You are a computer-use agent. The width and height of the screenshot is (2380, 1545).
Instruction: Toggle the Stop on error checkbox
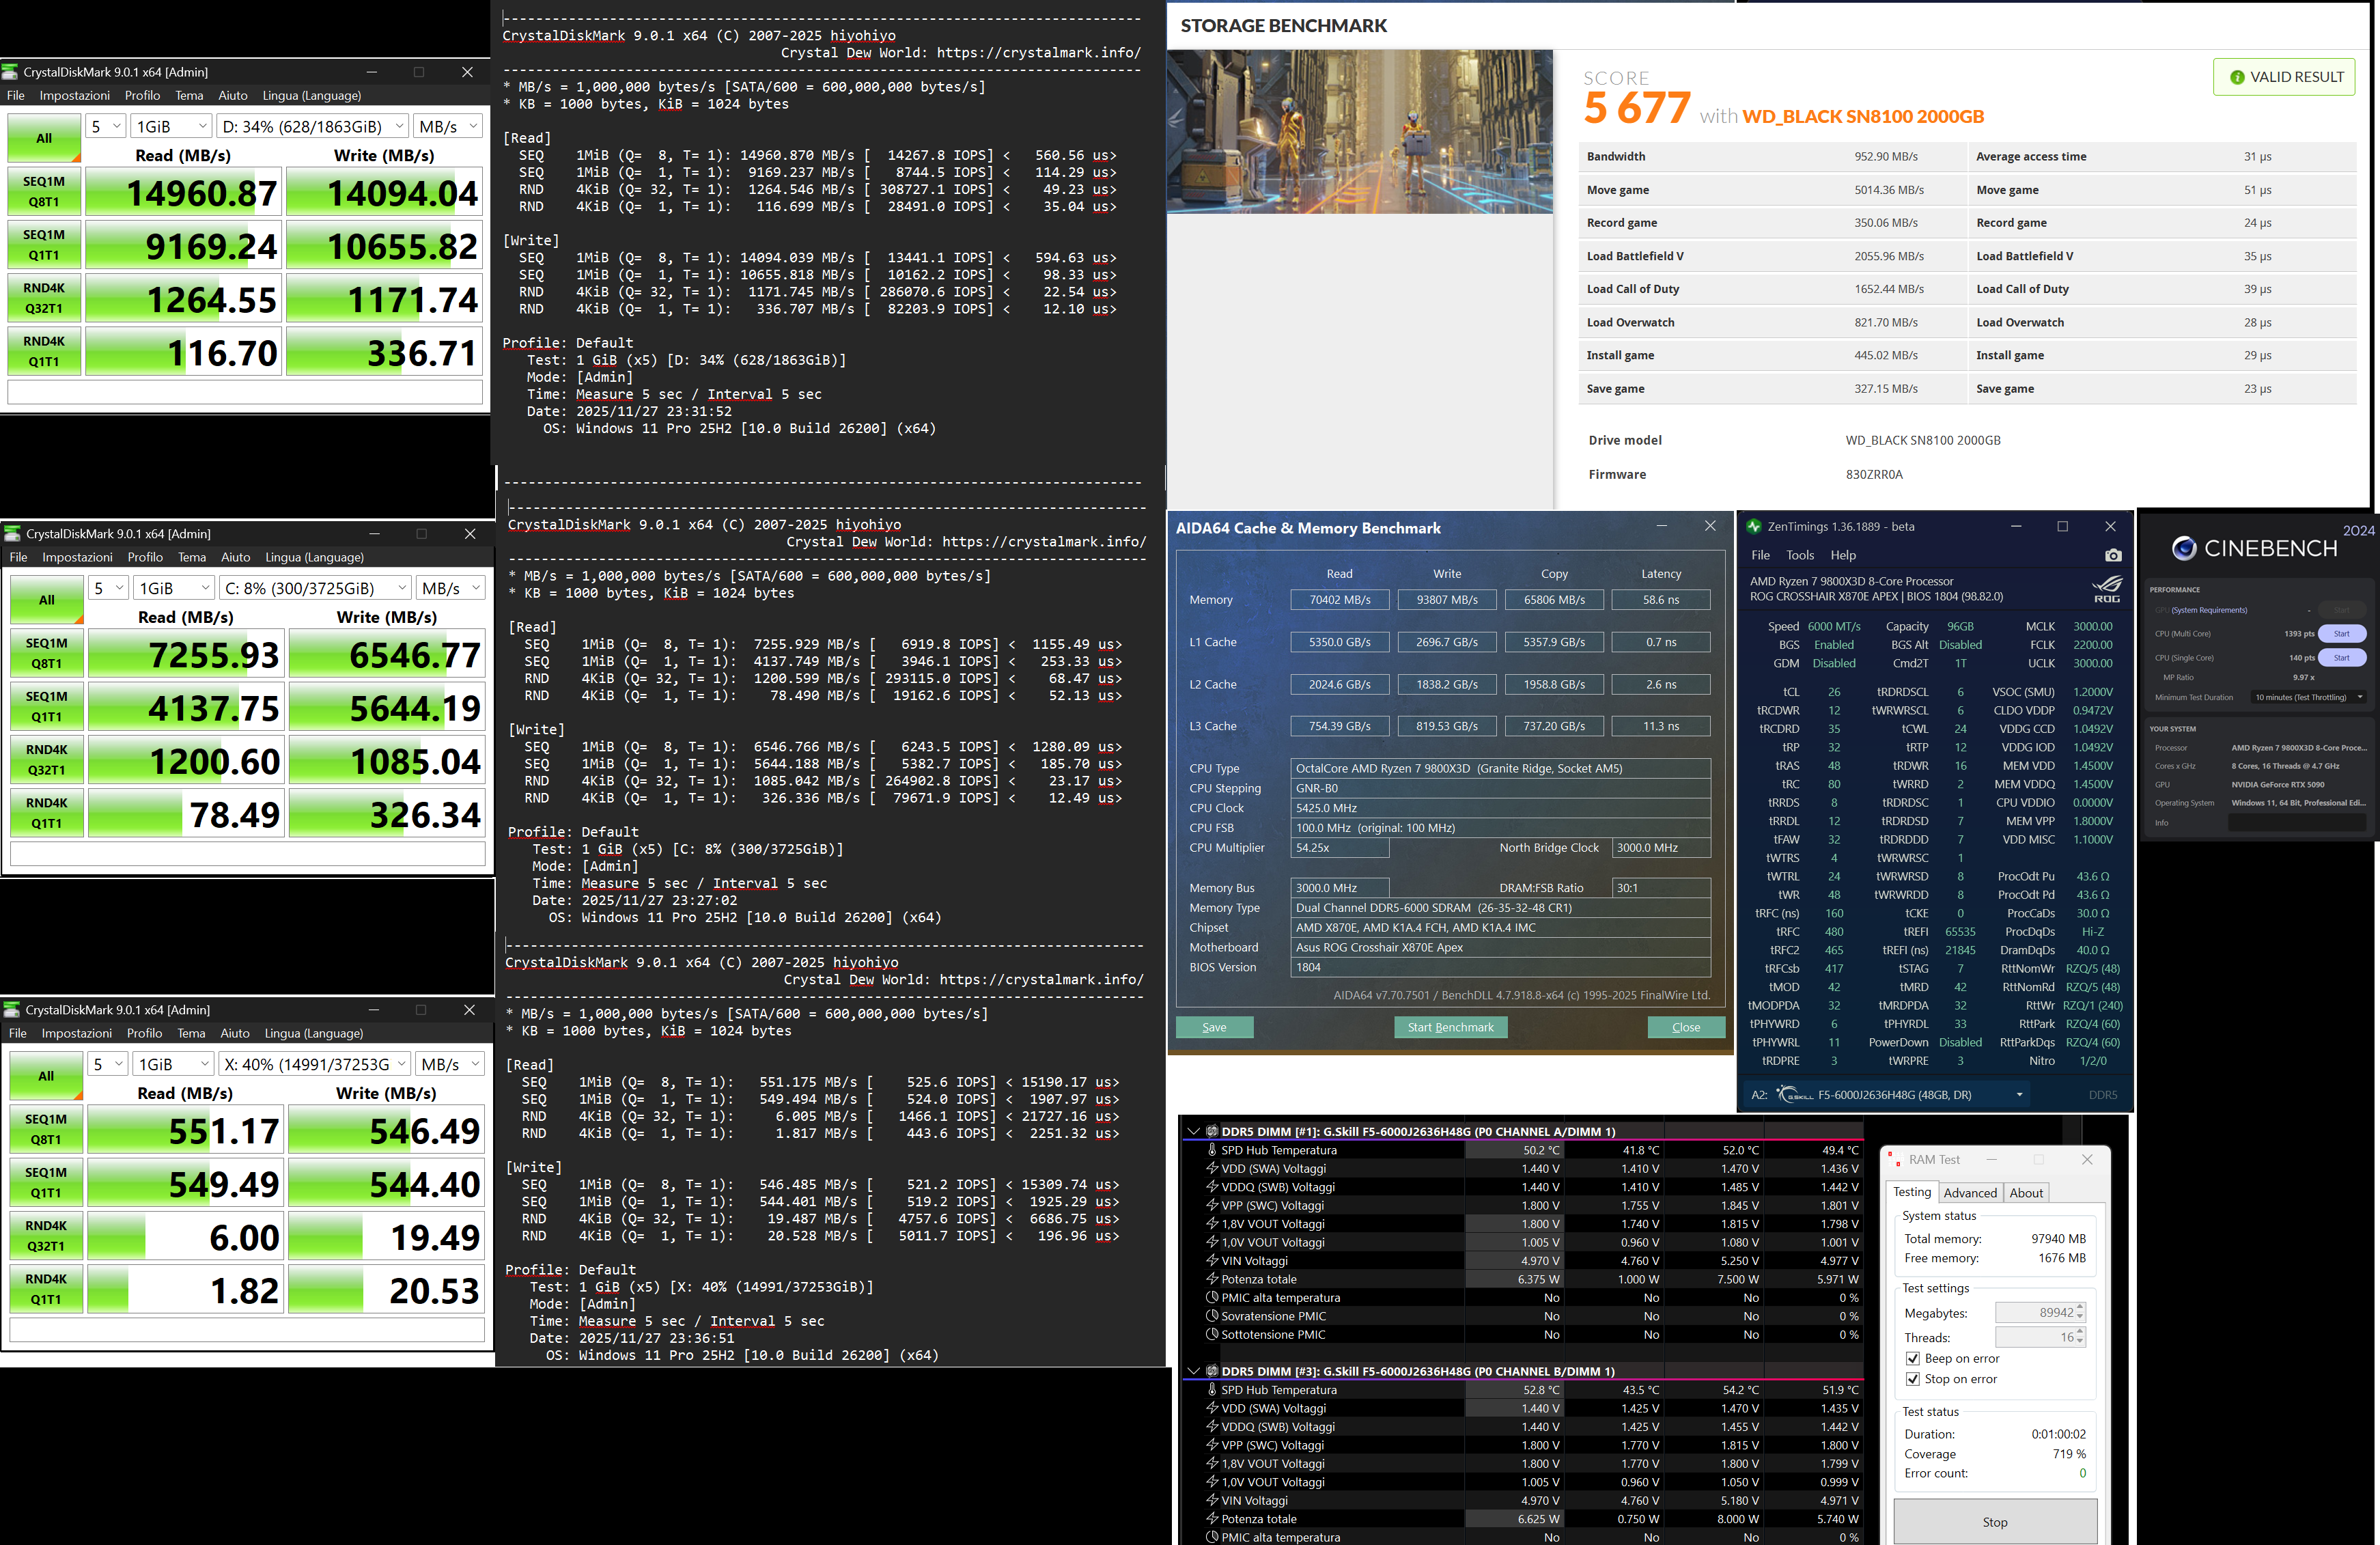[1912, 1379]
